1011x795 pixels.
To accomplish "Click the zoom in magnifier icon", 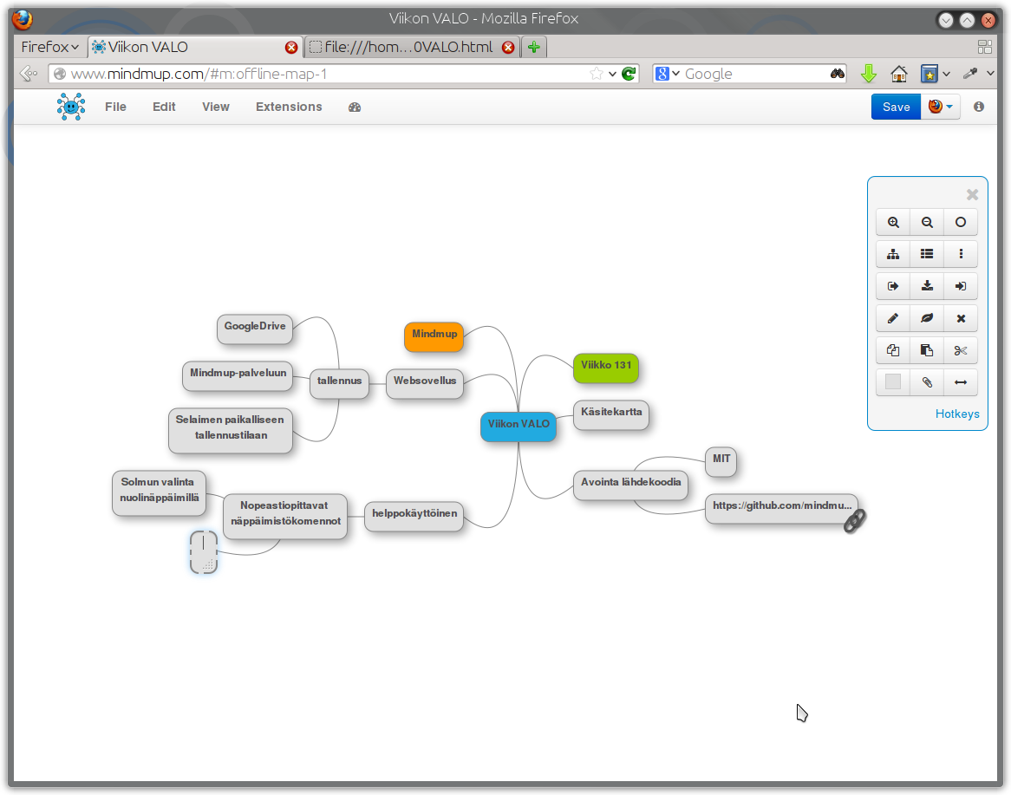I will click(x=893, y=223).
